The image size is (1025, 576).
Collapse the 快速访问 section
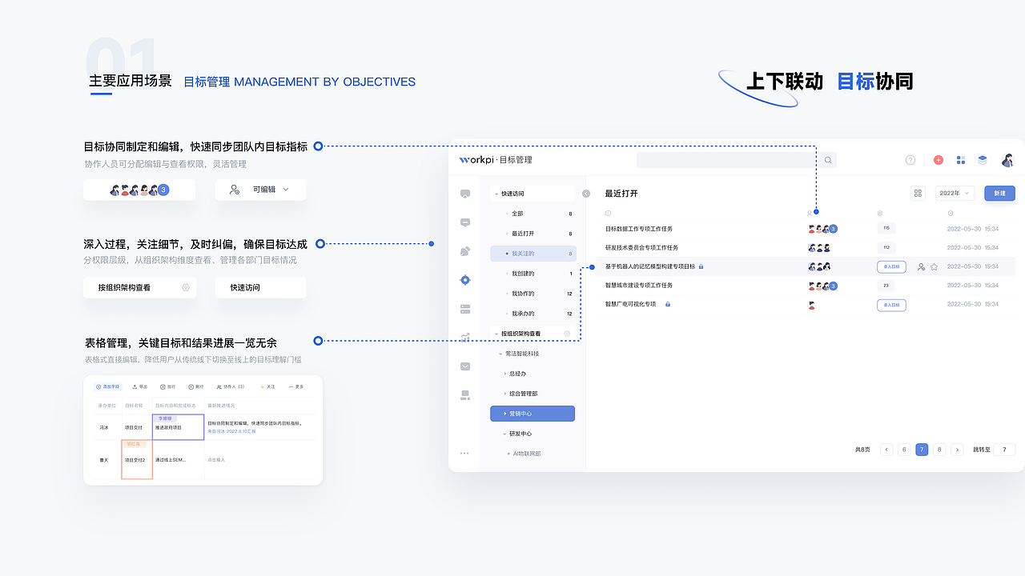point(496,194)
